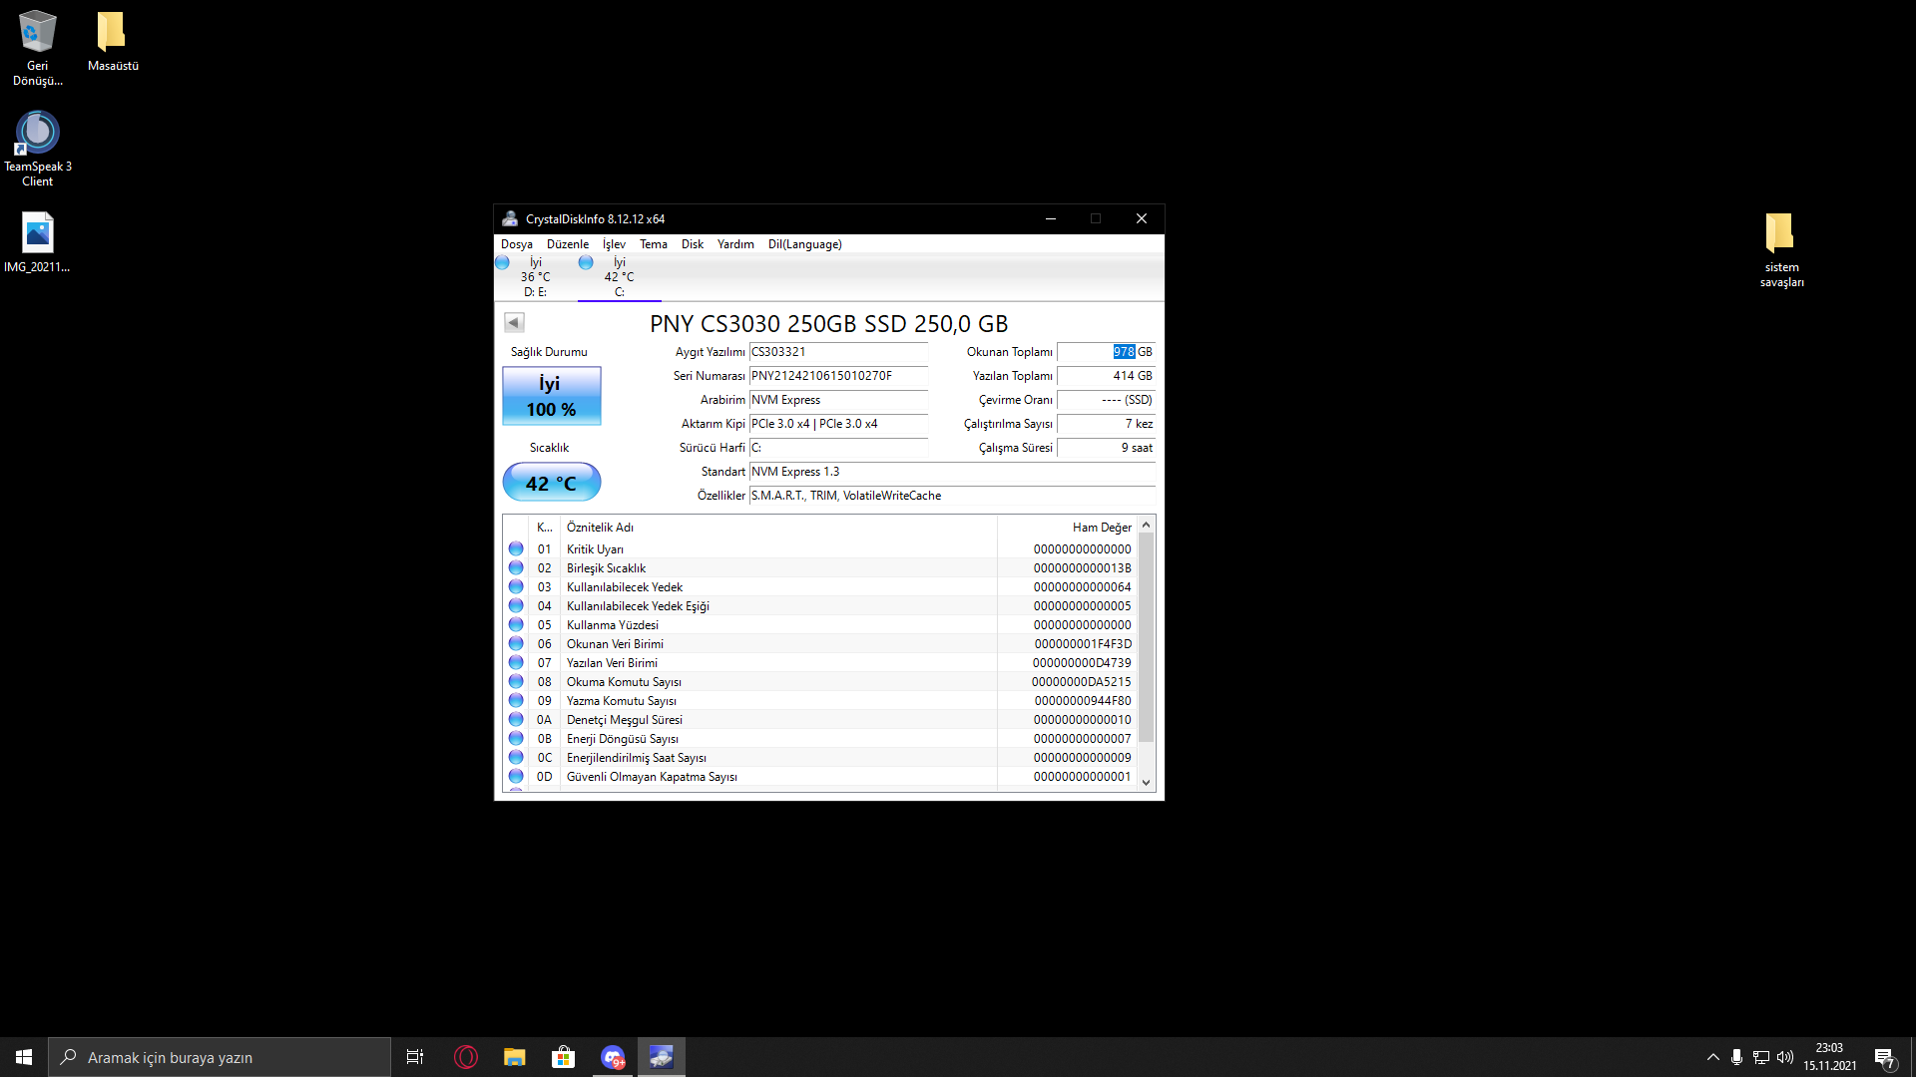Open the sistem savaşları folder
This screenshot has height=1077, width=1916.
1781,249
